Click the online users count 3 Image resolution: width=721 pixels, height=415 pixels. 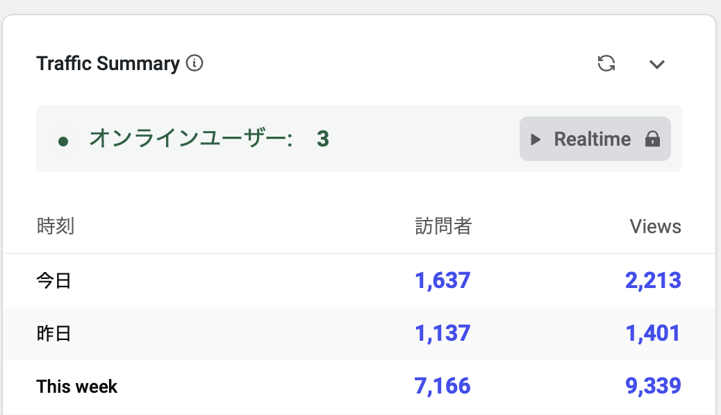point(322,139)
